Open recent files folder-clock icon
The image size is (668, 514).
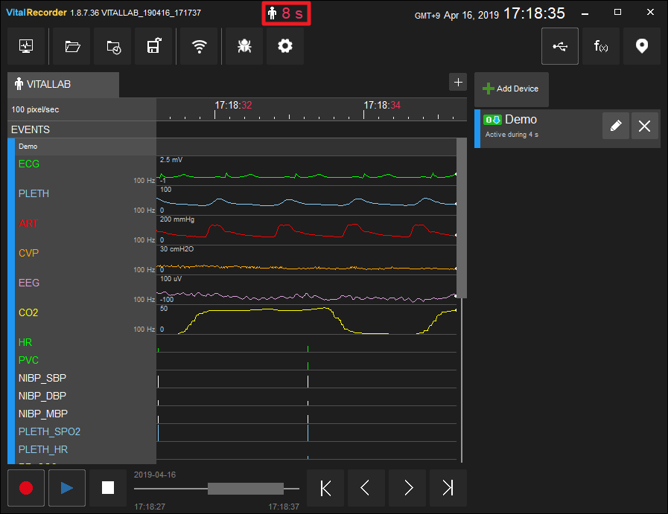113,46
